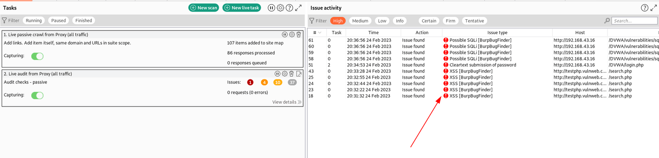This screenshot has width=659, height=158.
Task: Expand View details of Live audit task
Action: 287,102
